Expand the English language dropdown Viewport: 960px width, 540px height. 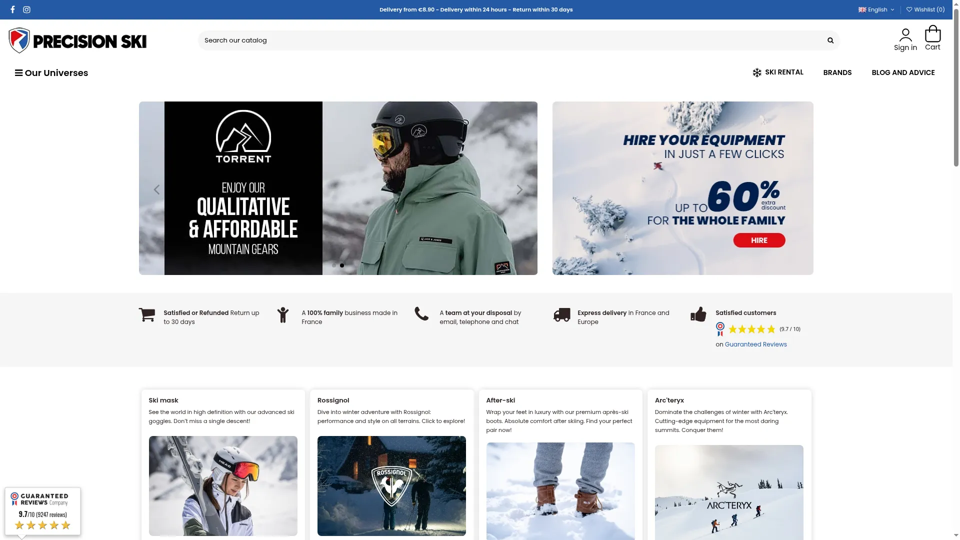pos(876,9)
